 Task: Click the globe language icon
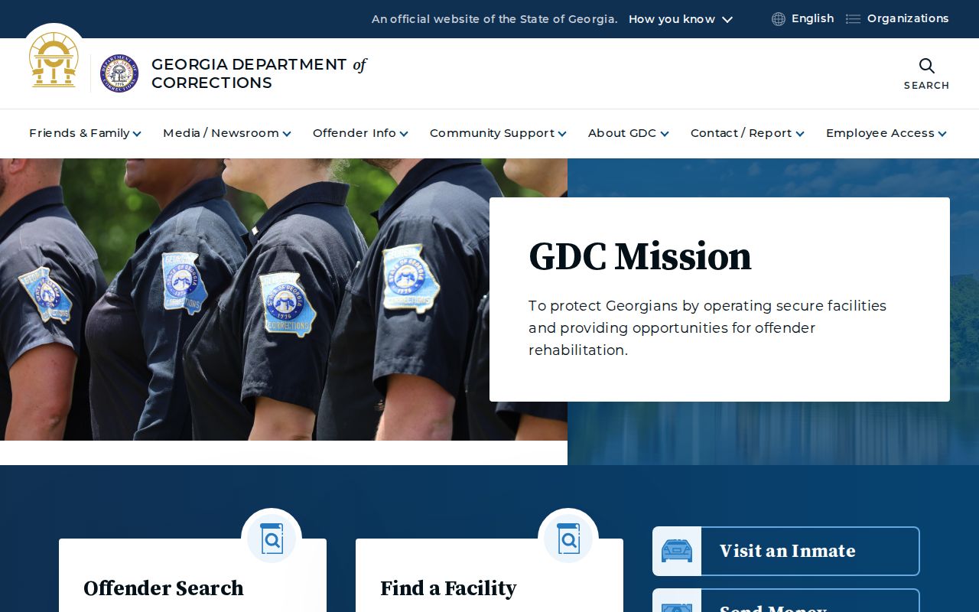(779, 19)
